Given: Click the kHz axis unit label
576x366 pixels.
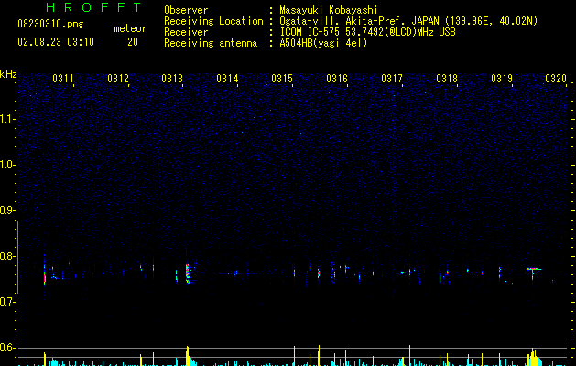Looking at the screenshot, I should 8,74.
